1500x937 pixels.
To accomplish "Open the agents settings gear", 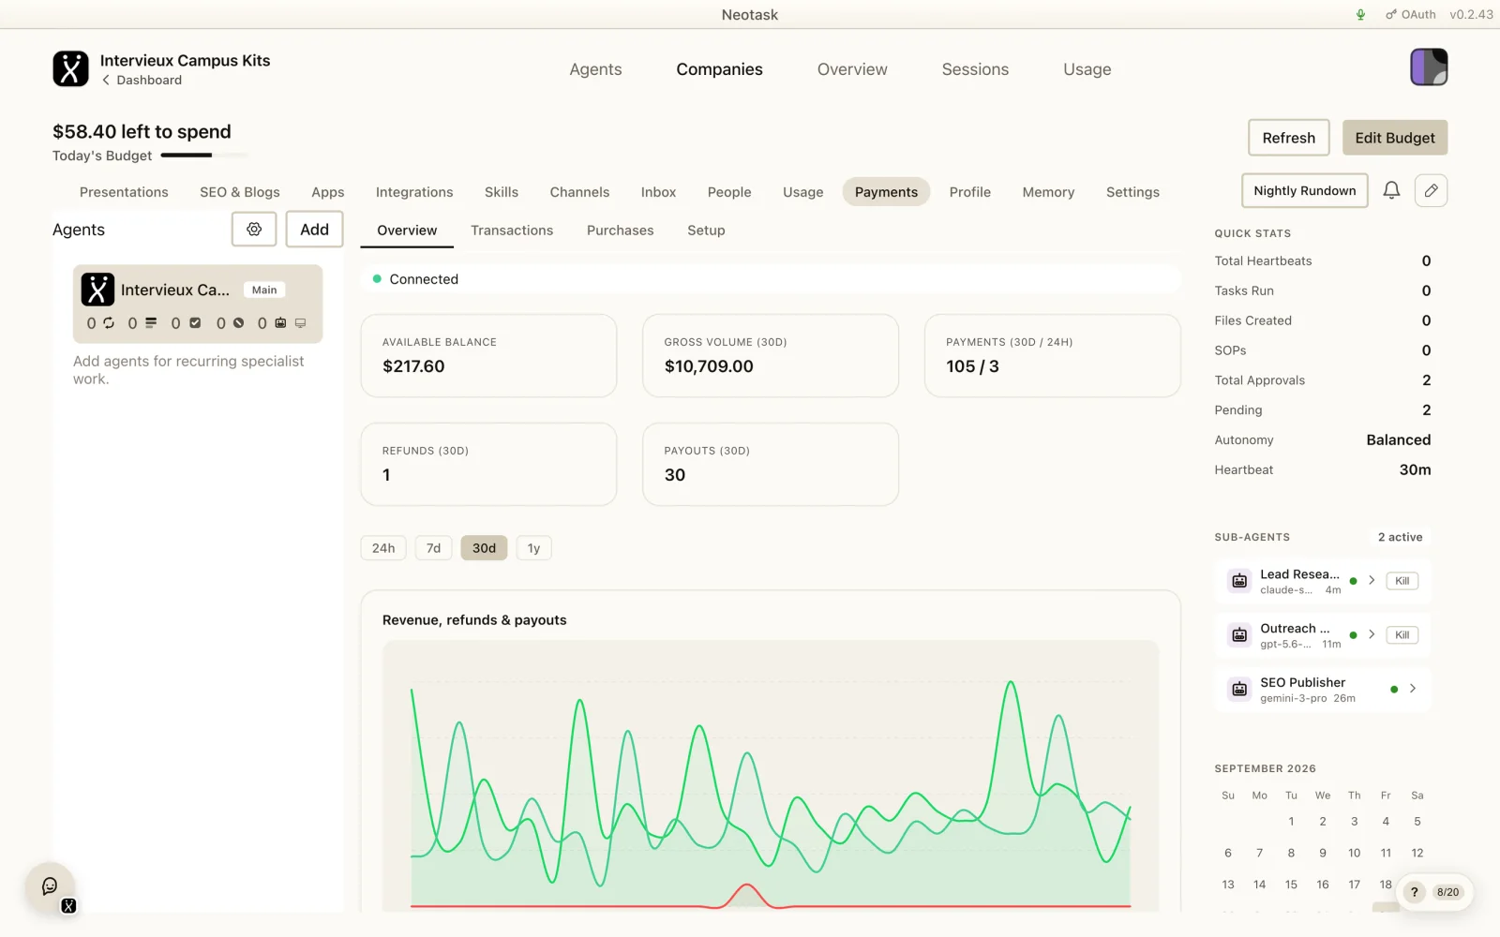I will click(x=254, y=229).
